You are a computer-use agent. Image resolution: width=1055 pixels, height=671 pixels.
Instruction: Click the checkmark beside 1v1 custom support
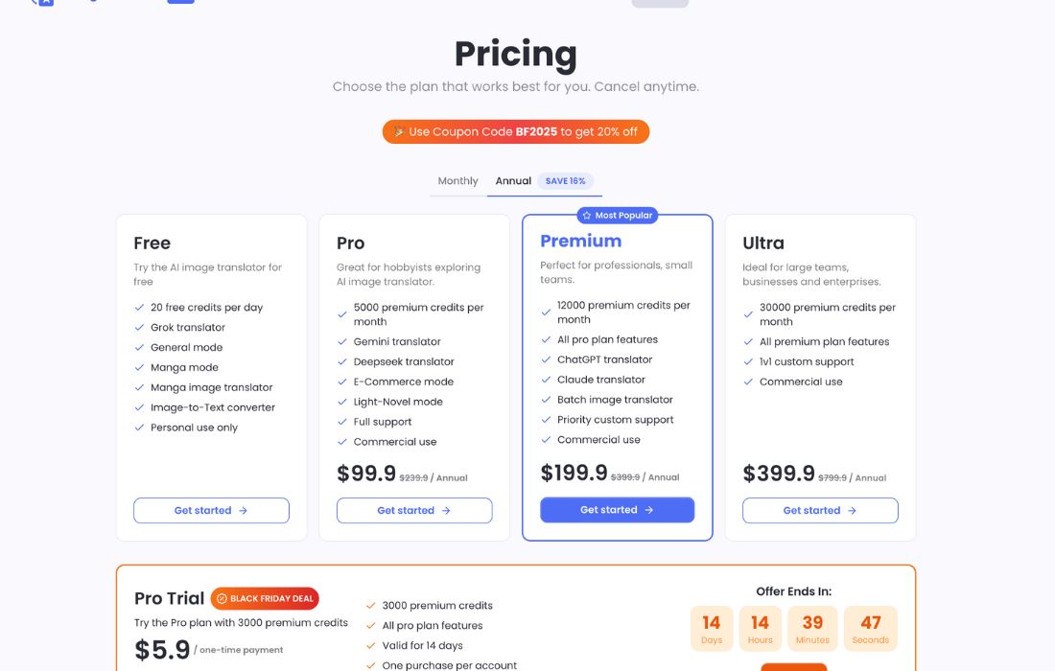tap(748, 362)
